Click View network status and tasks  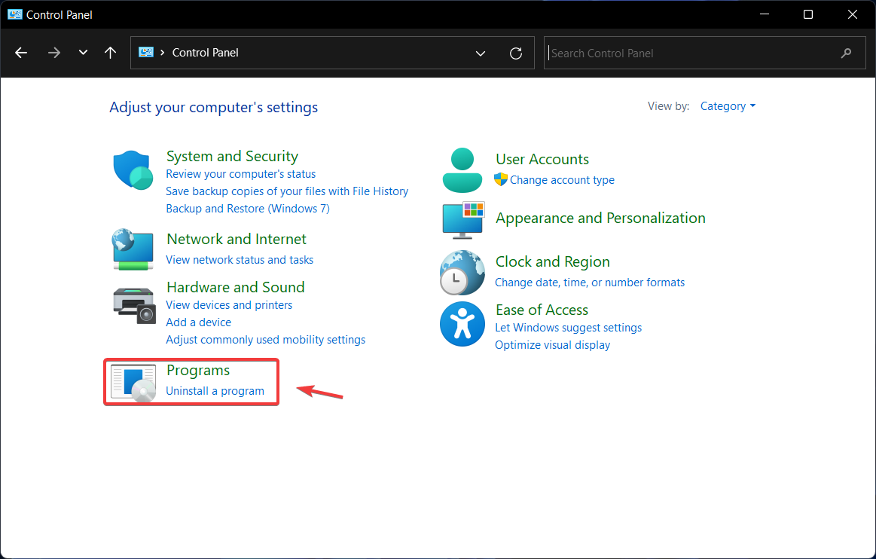pos(240,259)
